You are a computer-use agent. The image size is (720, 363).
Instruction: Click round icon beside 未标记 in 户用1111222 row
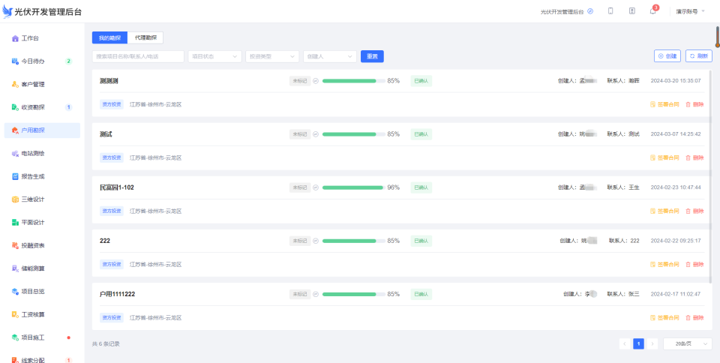tap(316, 294)
